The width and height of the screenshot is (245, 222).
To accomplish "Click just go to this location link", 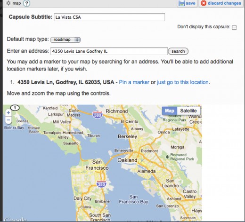I will 183,82.
